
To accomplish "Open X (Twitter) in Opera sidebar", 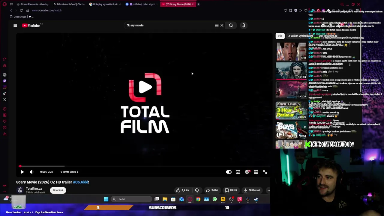I will point(4,100).
